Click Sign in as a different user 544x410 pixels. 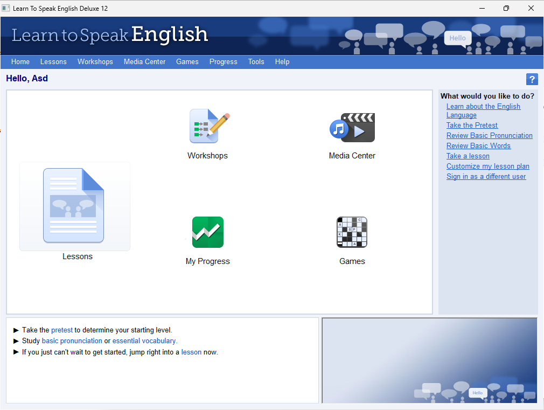click(x=486, y=176)
